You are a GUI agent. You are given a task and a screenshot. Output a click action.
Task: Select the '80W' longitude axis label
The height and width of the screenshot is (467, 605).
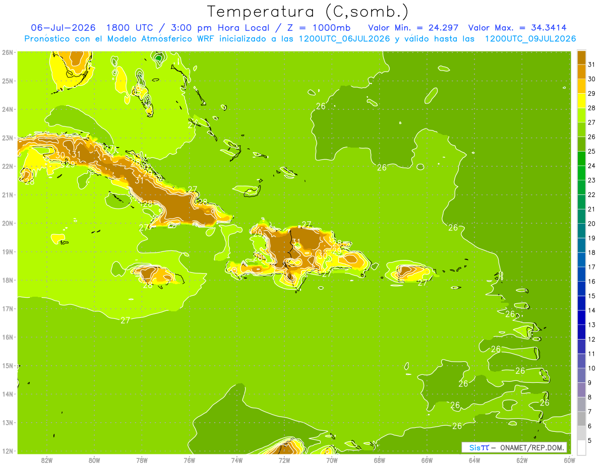click(94, 460)
